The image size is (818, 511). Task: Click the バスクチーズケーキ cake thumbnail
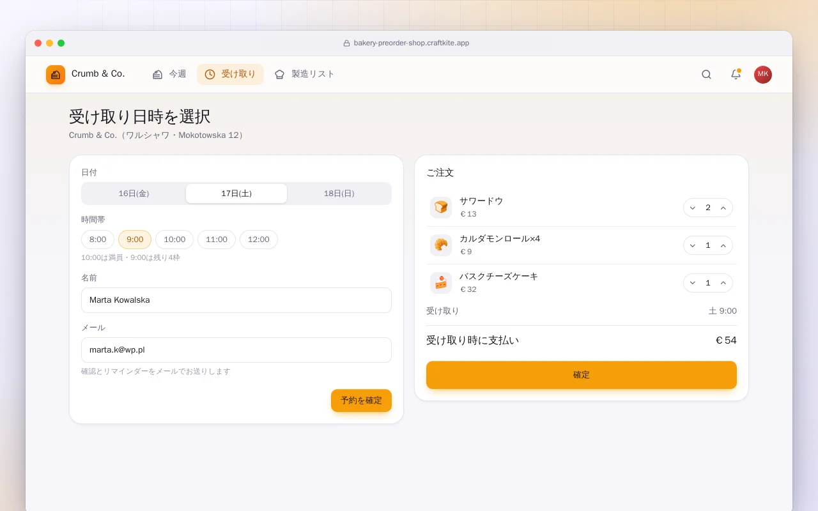[x=441, y=283]
